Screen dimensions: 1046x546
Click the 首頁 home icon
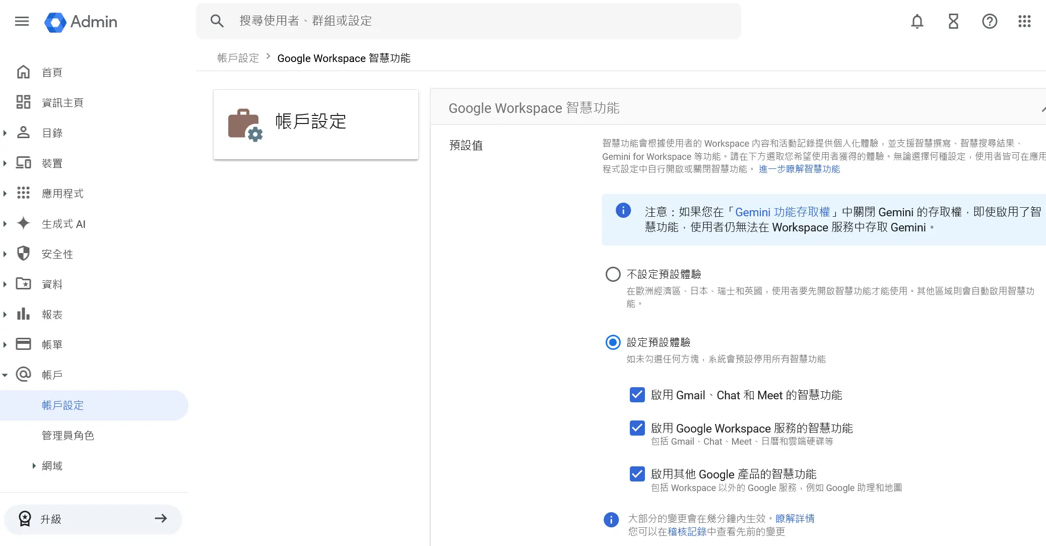click(23, 72)
